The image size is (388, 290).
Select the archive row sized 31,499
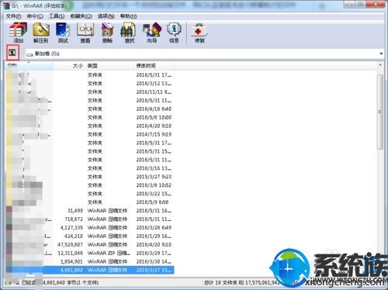(x=90, y=211)
